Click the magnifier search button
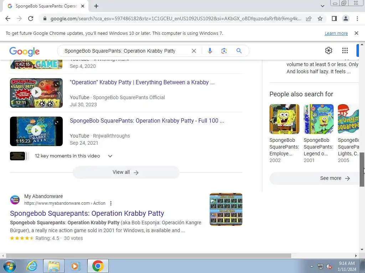365x273 pixels. click(239, 51)
